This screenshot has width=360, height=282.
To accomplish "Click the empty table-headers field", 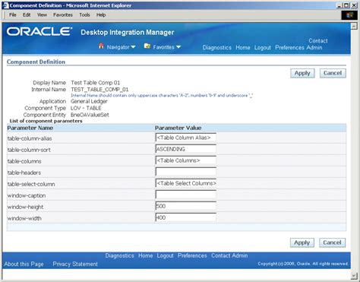I will (x=186, y=172).
